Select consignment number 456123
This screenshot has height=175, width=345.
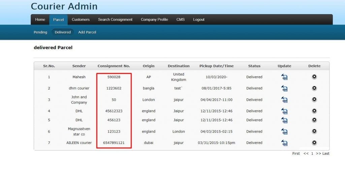(114, 120)
